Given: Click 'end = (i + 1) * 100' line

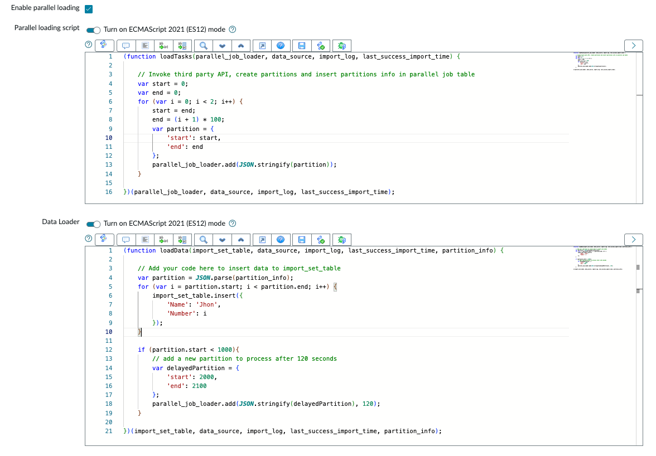Looking at the screenshot, I should [x=189, y=119].
